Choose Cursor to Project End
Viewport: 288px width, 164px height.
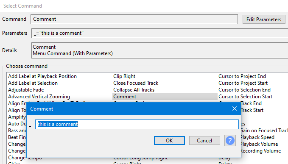pos(242,76)
